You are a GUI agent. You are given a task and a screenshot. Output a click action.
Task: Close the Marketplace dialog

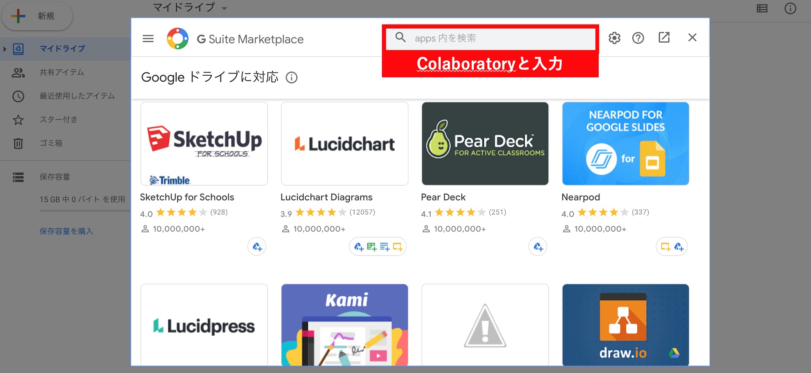click(x=692, y=38)
